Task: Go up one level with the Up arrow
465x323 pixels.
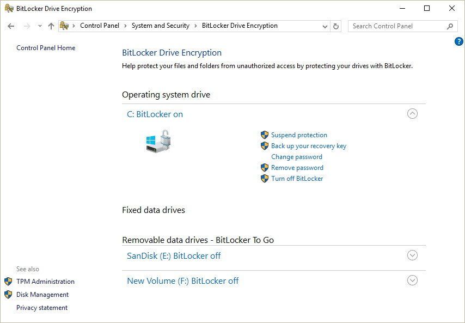Action: 51,26
